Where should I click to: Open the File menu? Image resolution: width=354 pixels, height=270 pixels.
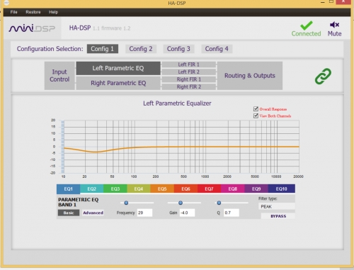(13, 12)
